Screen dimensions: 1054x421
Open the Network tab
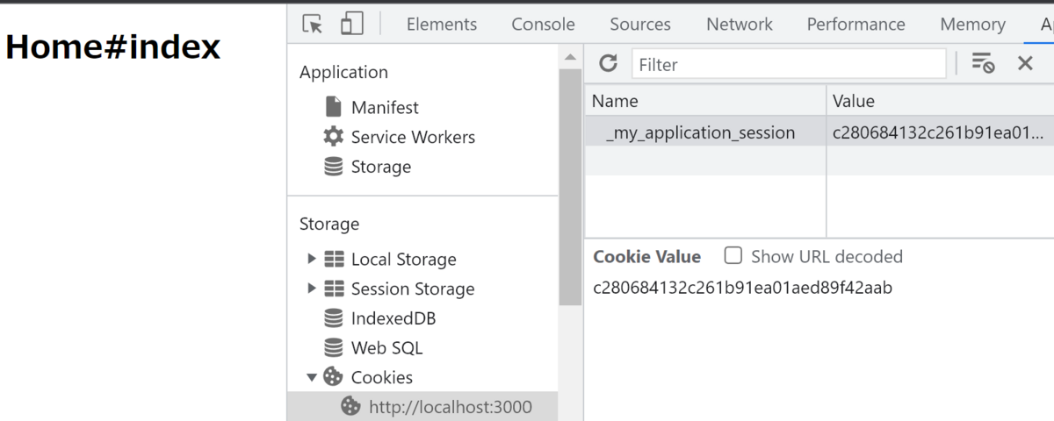(740, 25)
